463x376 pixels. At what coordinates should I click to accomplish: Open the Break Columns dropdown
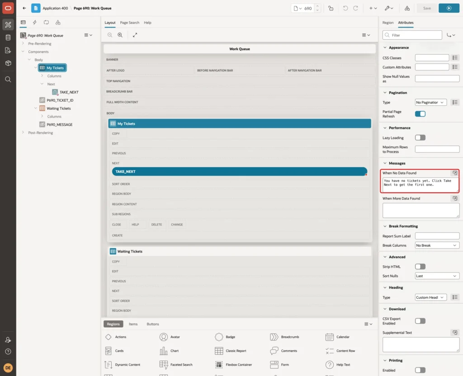(x=437, y=245)
